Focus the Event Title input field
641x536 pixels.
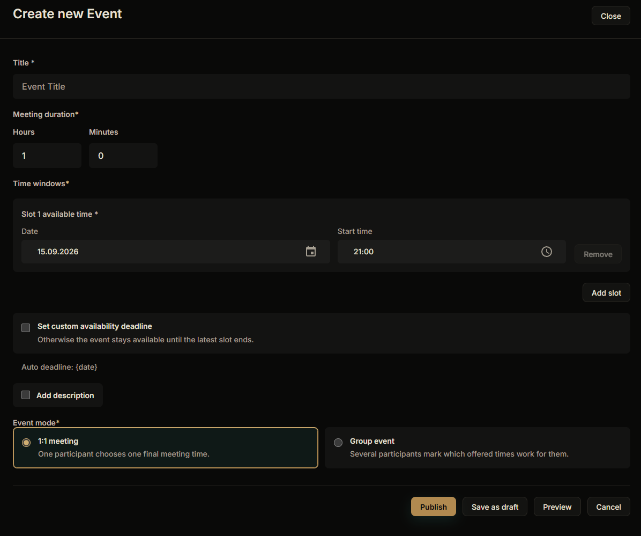pyautogui.click(x=322, y=86)
